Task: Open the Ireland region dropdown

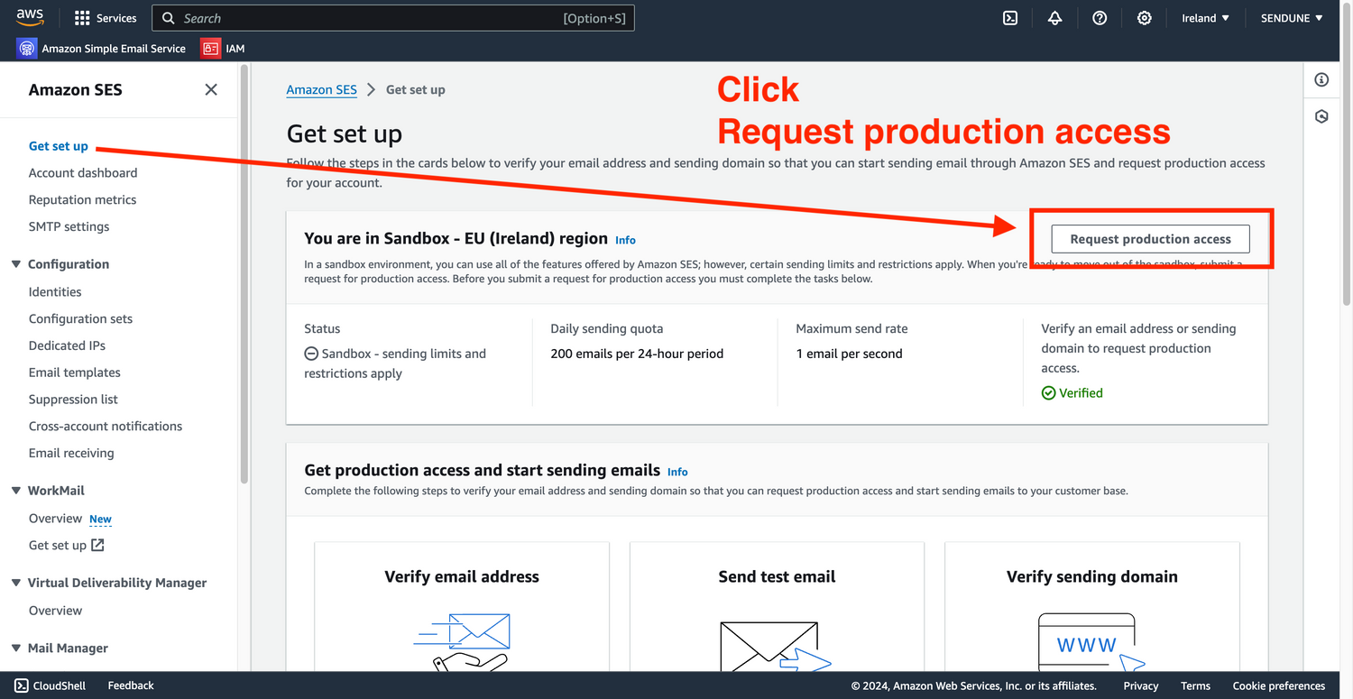Action: (x=1205, y=18)
